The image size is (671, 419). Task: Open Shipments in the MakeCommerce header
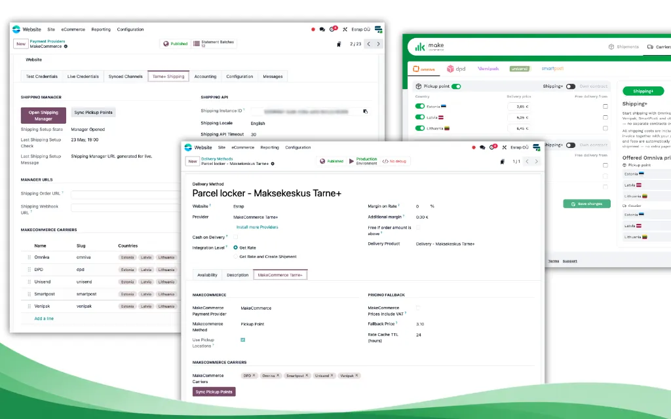click(624, 46)
